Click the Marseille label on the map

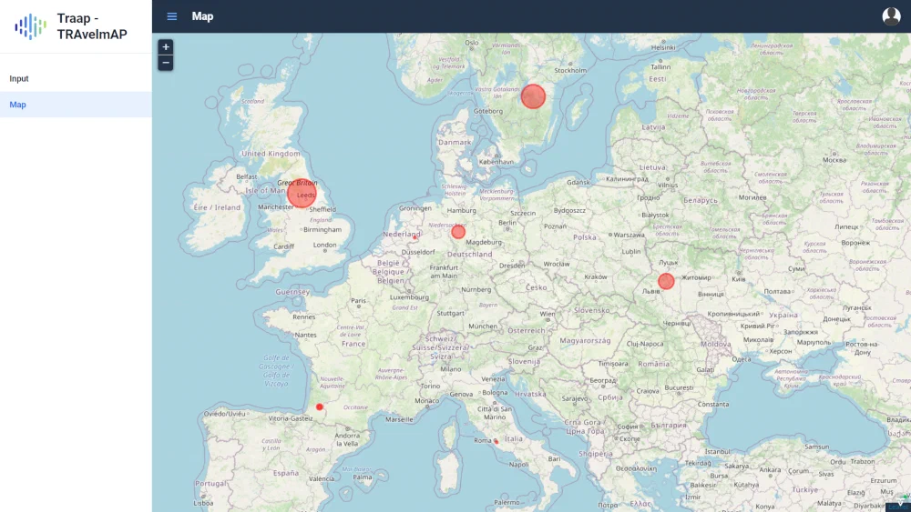coord(399,419)
